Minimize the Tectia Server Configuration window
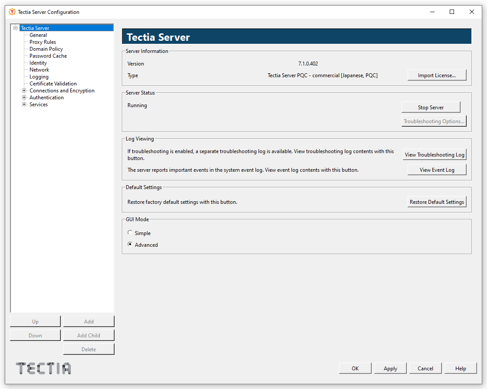 click(x=432, y=12)
